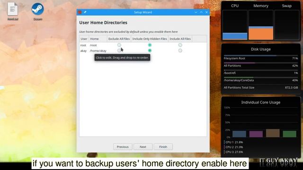The height and width of the screenshot is (170, 303).
Task: Click the Individual Core Usage title
Action: point(261,102)
